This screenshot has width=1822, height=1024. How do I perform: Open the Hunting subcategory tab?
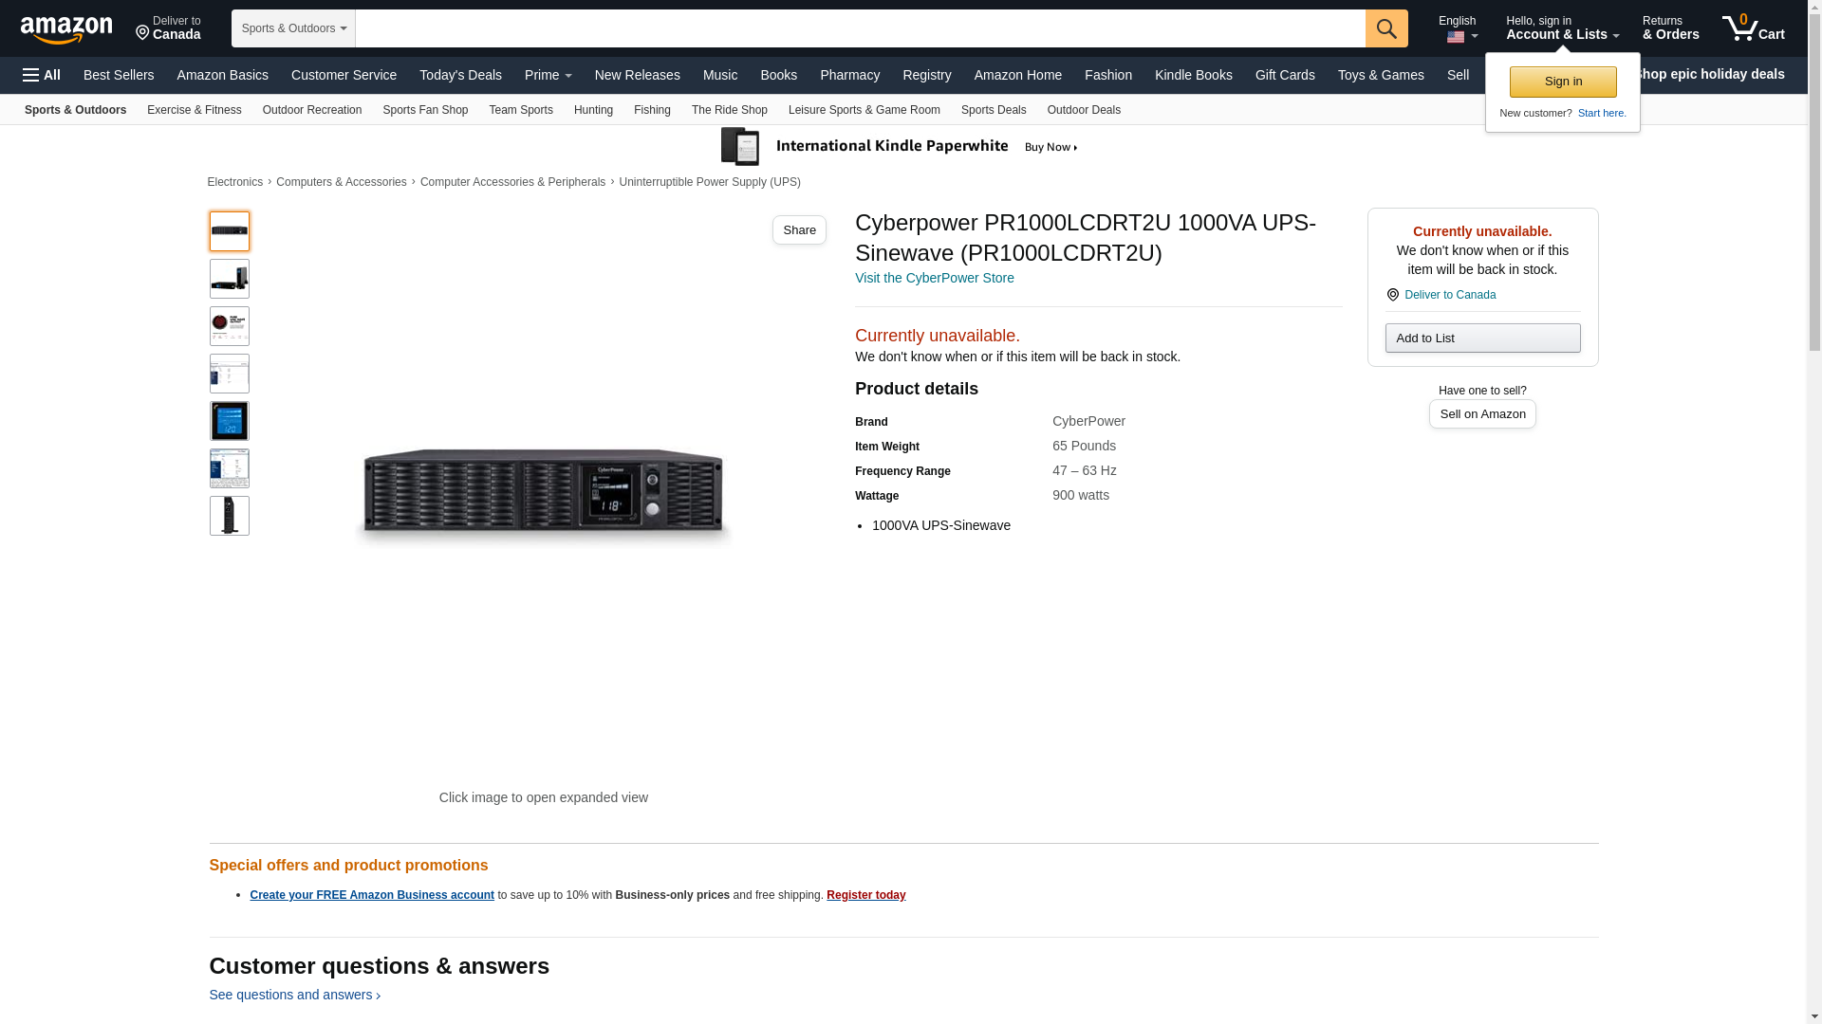pos(593,110)
